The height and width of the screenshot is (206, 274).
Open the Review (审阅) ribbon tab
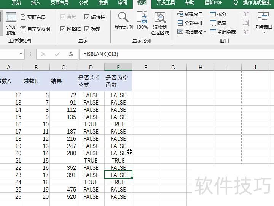[x=122, y=3]
